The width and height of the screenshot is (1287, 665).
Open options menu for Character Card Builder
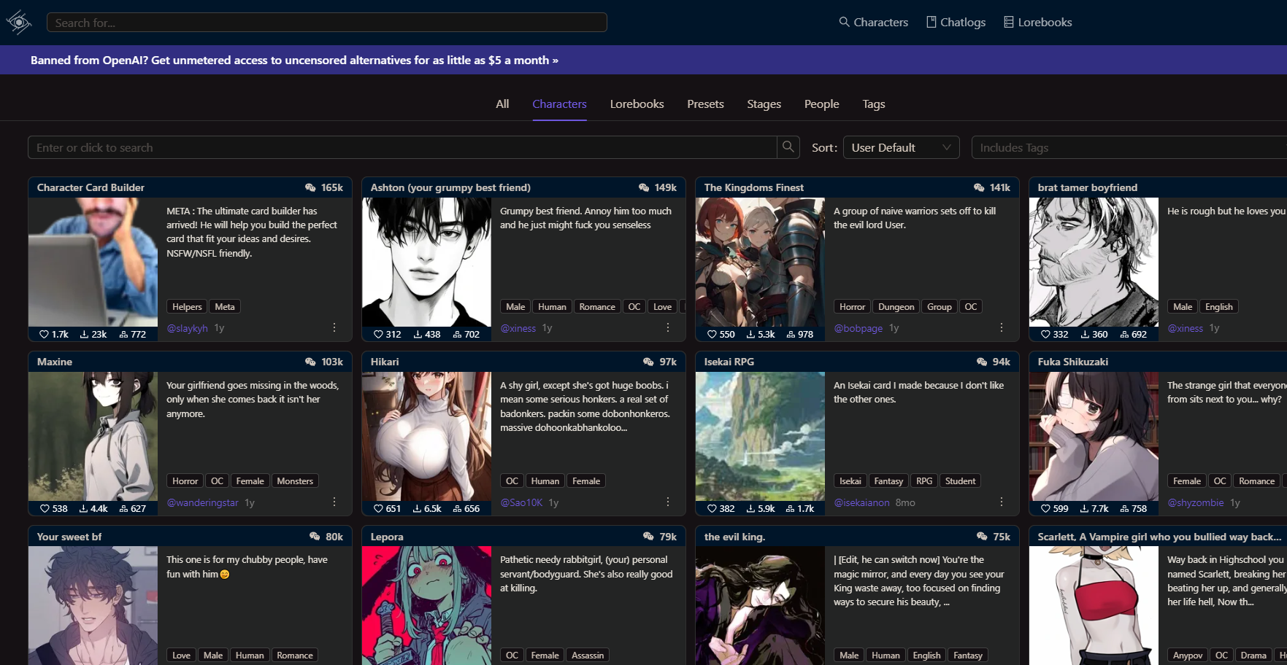[x=334, y=328]
